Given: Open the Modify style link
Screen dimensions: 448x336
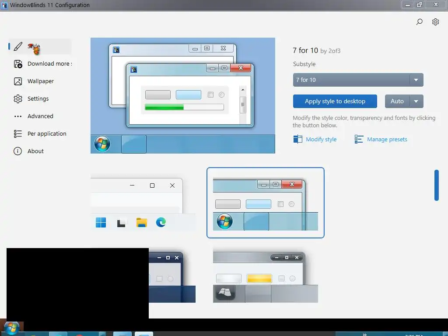Looking at the screenshot, I should point(321,139).
